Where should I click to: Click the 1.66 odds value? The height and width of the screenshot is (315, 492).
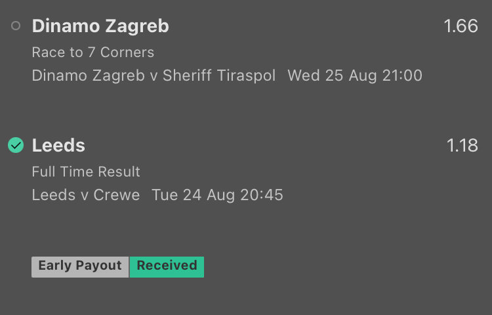[x=461, y=27]
